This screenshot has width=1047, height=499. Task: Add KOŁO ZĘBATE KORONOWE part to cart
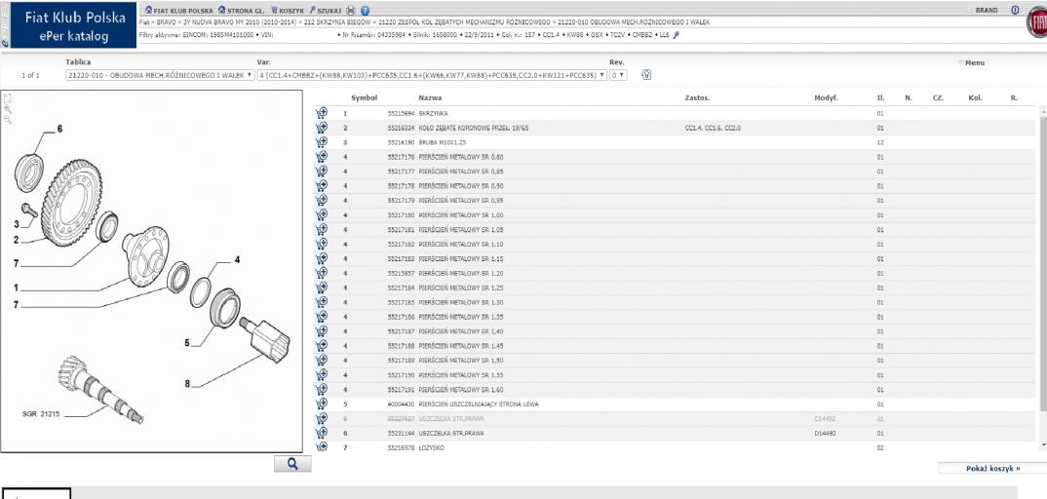[321, 128]
